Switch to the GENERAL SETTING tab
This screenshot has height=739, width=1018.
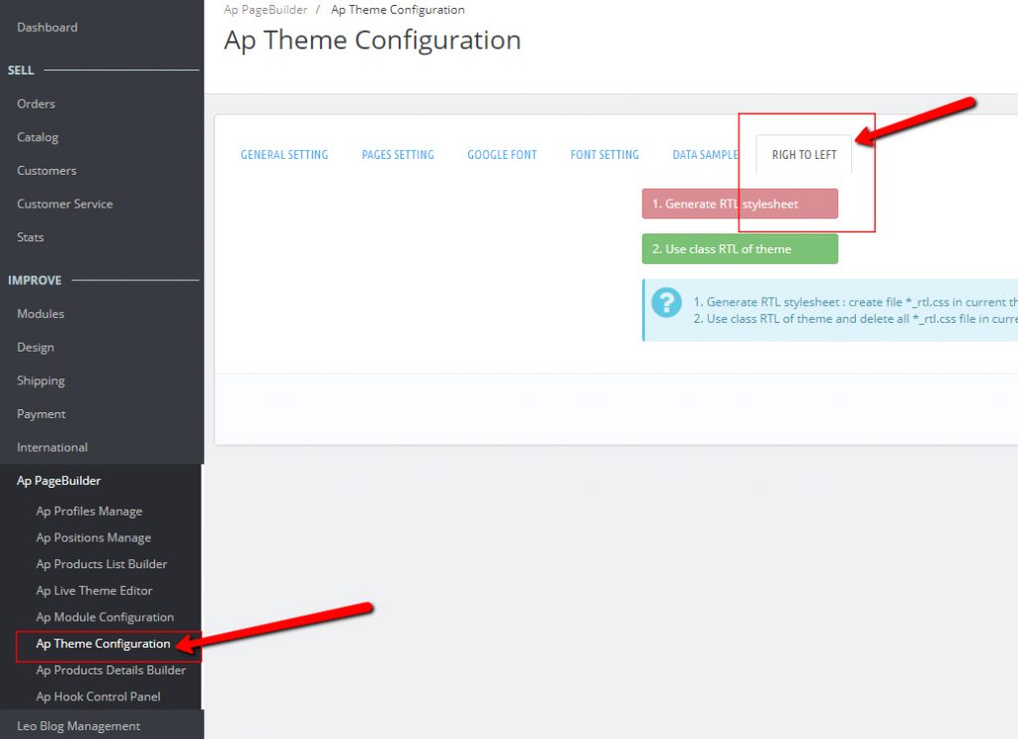(x=284, y=154)
